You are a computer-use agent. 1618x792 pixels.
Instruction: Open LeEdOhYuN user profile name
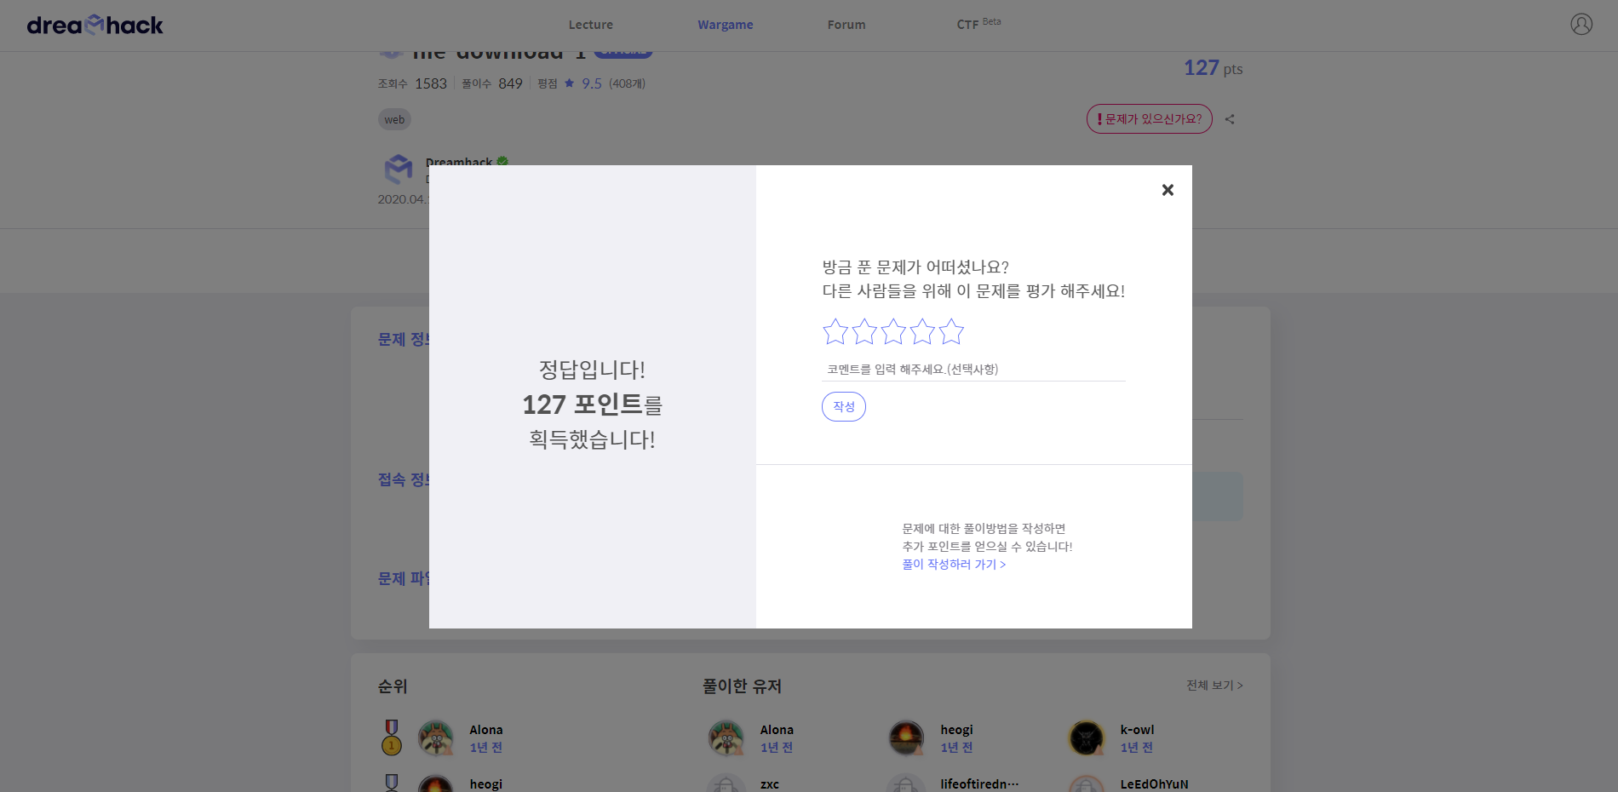pos(1154,784)
